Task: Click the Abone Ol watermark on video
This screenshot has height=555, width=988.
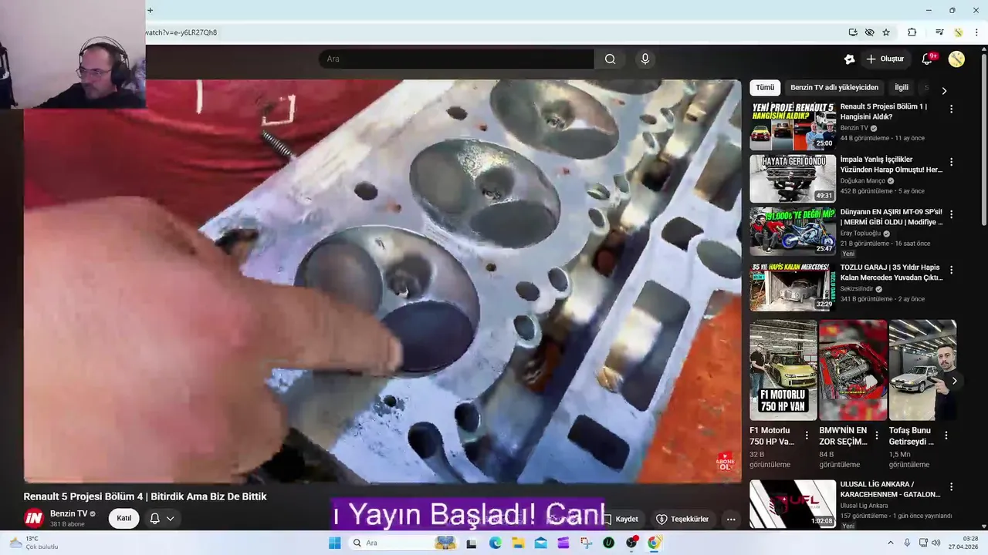Action: coord(725,462)
